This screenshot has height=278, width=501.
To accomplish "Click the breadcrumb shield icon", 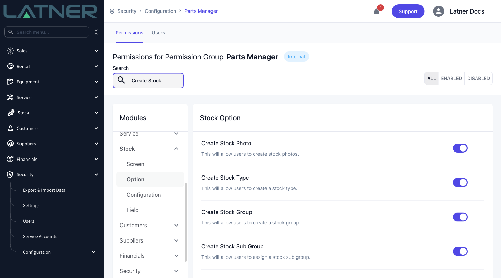I will tap(112, 11).
